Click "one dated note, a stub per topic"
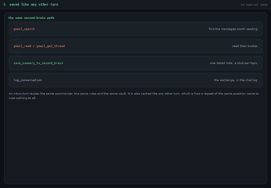This screenshot has width=271, height=188. pos(234,63)
